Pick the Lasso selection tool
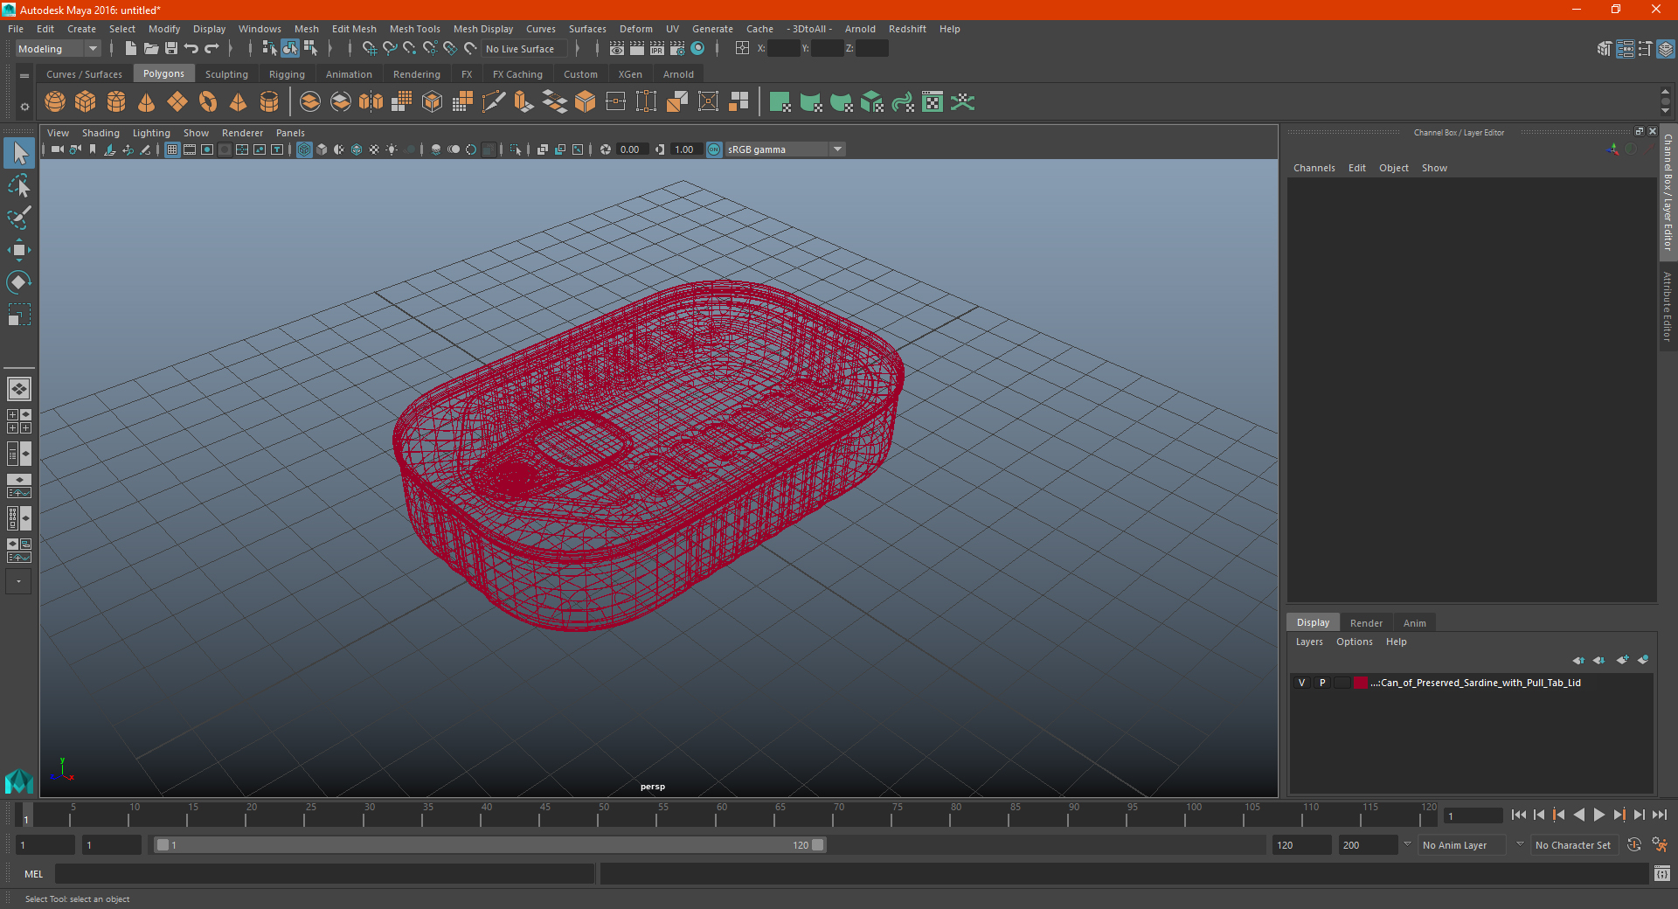 [19, 186]
